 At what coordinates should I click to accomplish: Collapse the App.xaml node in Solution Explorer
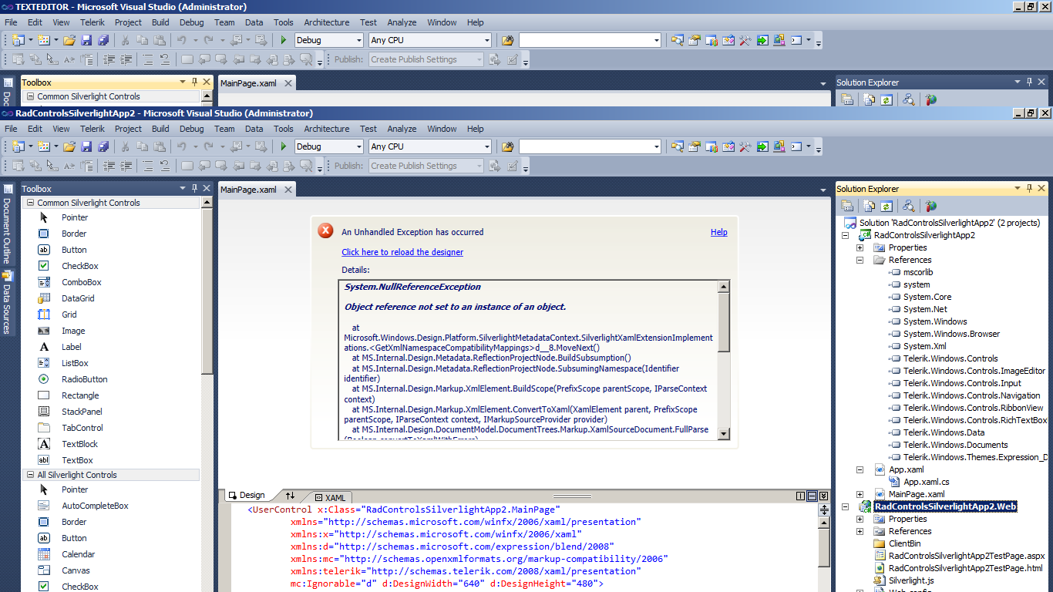[x=860, y=469]
